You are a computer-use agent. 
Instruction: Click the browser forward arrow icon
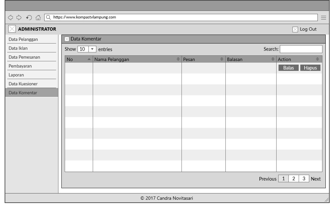coord(19,17)
